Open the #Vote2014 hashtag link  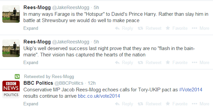191,89
